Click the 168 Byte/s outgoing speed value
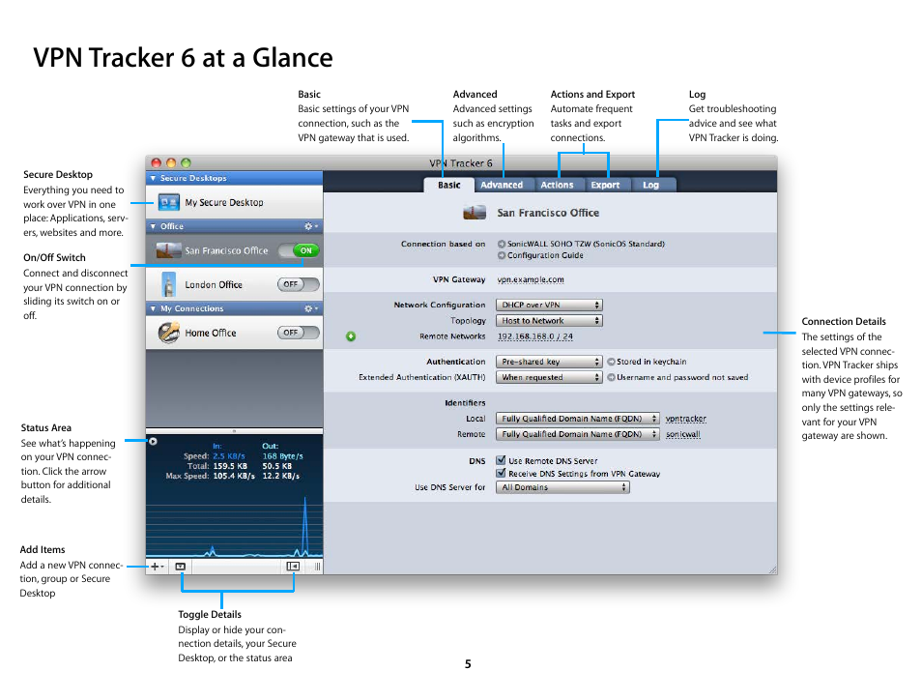 pos(283,456)
